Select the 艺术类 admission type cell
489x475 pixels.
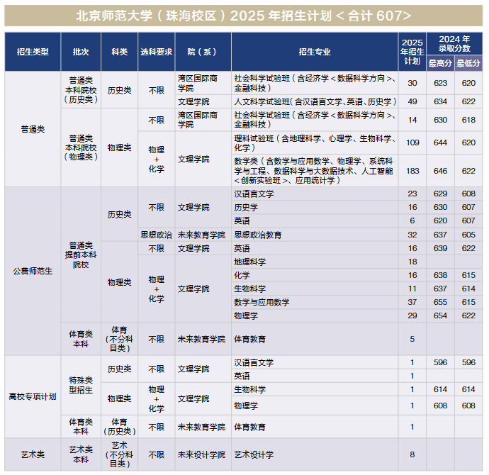click(33, 454)
